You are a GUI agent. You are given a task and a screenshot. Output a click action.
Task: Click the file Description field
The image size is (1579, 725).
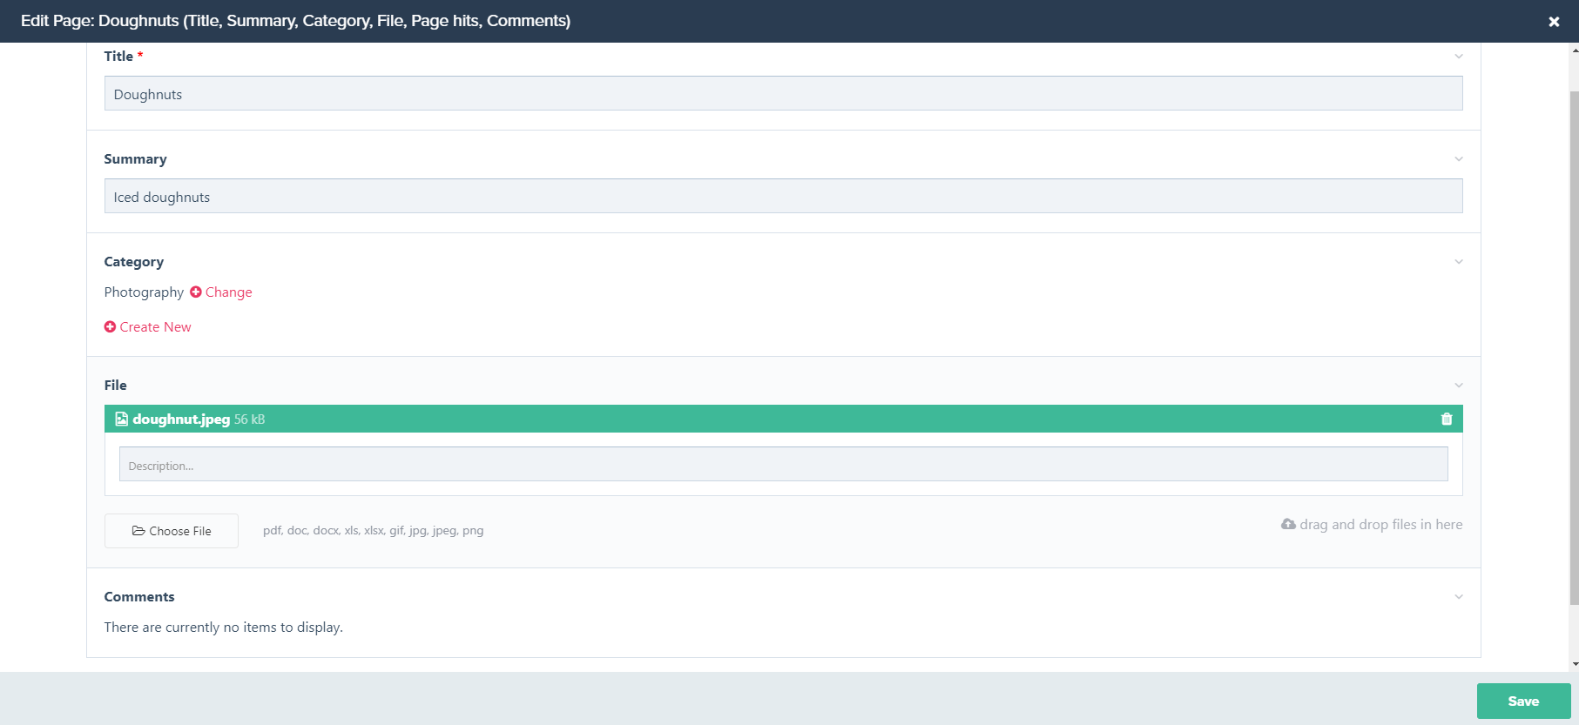[x=782, y=465]
